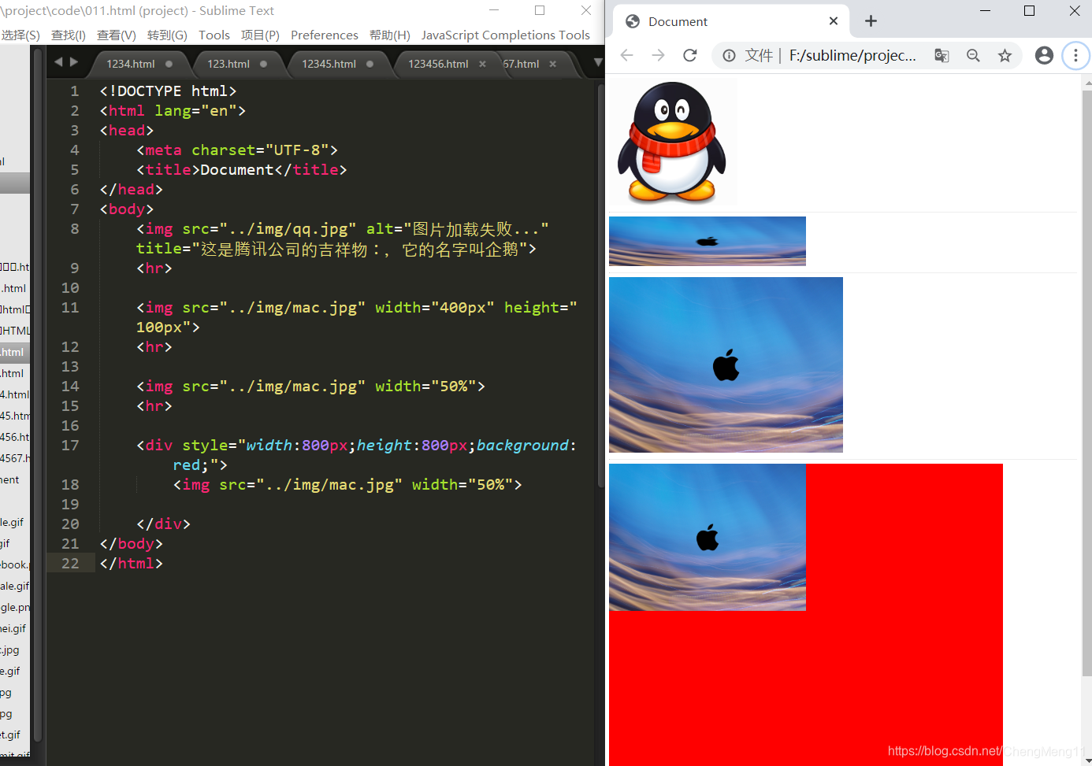Image resolution: width=1092 pixels, height=766 pixels.
Task: Select nei.gif file in sidebar
Action: (13, 628)
